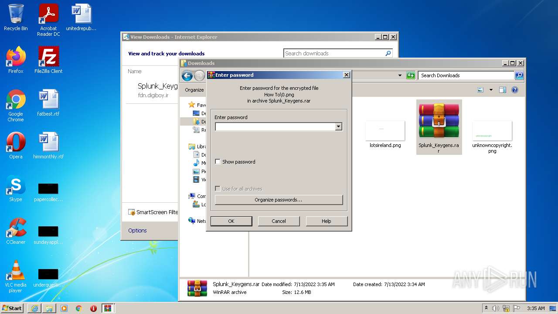The width and height of the screenshot is (558, 314).
Task: Open view options dropdown arrow
Action: coord(491,90)
